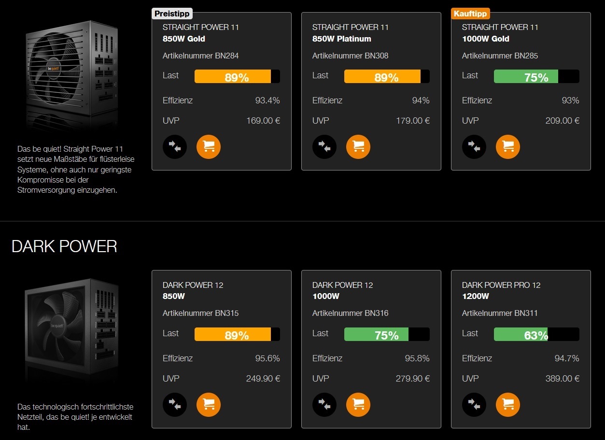Click the Preistipp badge

[x=172, y=14]
